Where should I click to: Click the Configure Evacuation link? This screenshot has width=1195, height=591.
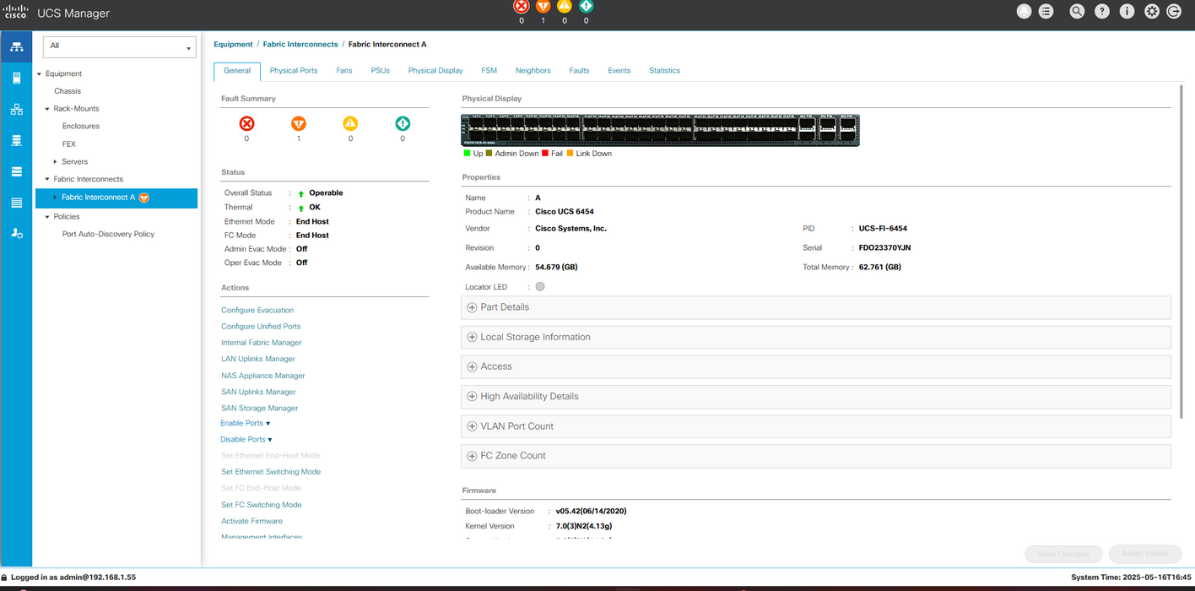[257, 310]
